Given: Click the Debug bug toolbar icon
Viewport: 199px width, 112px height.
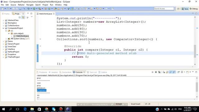Looking at the screenshot, I should click(29, 9).
